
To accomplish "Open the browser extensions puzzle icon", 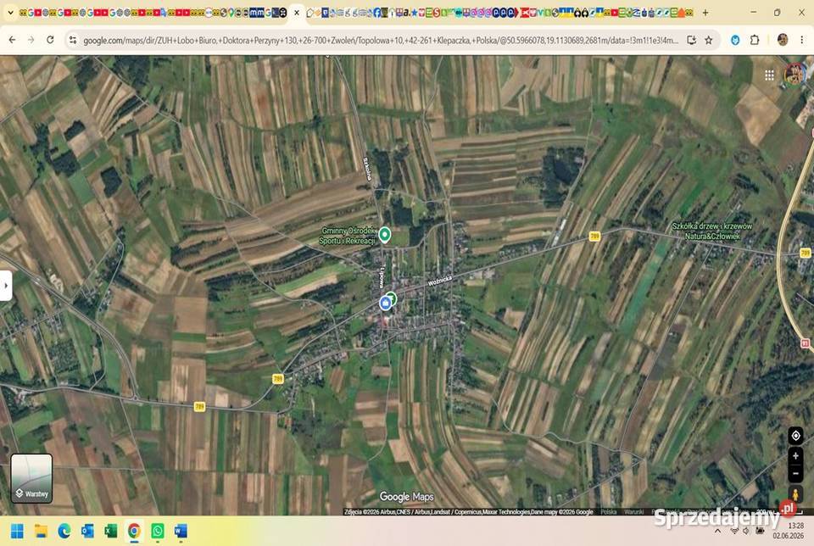I will point(755,40).
